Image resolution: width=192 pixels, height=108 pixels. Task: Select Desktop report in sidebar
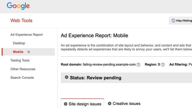point(19,43)
